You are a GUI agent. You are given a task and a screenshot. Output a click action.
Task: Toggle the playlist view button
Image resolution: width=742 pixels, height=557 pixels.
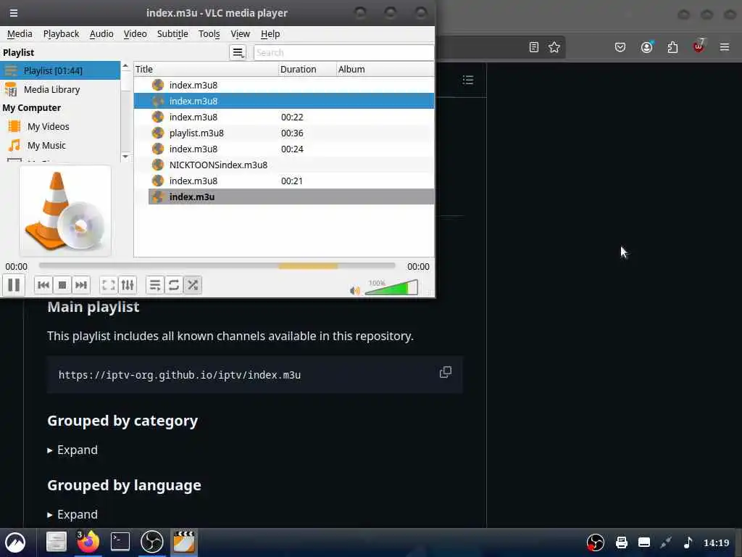tap(155, 285)
